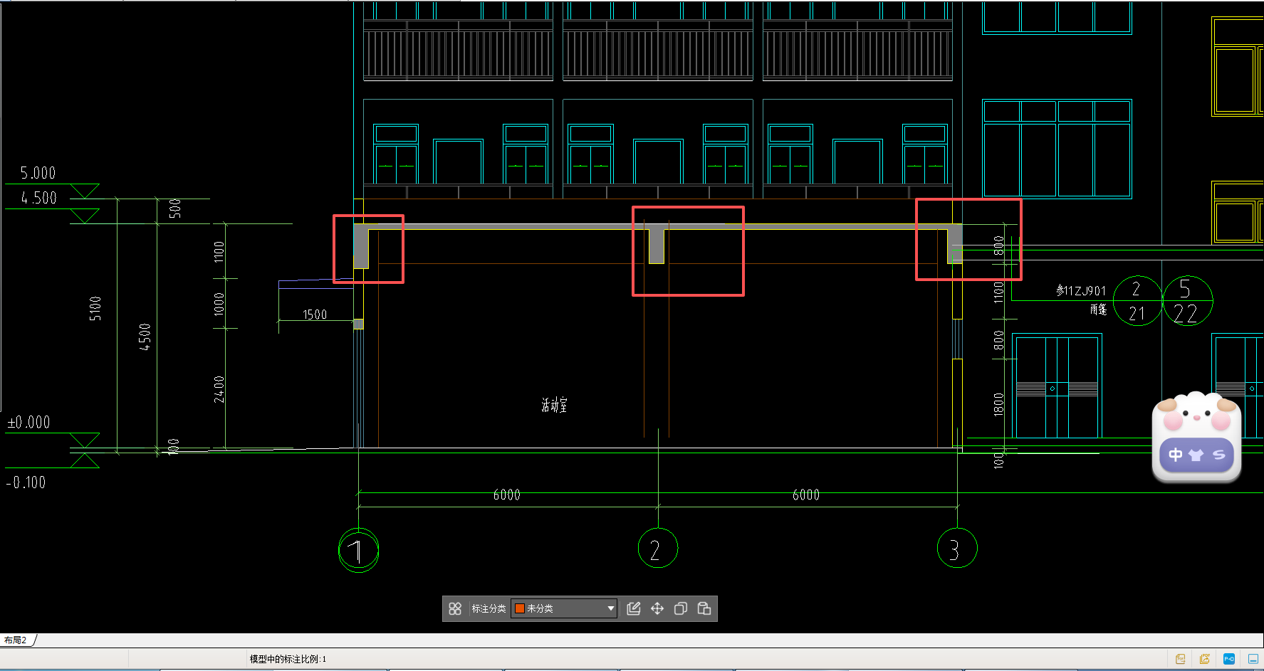
Task: Click the 参11ZJ901 reference text
Action: [x=1081, y=290]
